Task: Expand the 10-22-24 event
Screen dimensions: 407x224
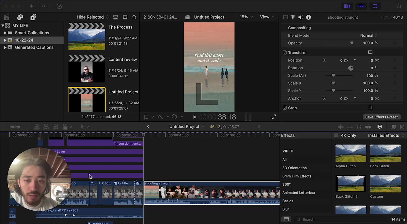Action: point(5,40)
